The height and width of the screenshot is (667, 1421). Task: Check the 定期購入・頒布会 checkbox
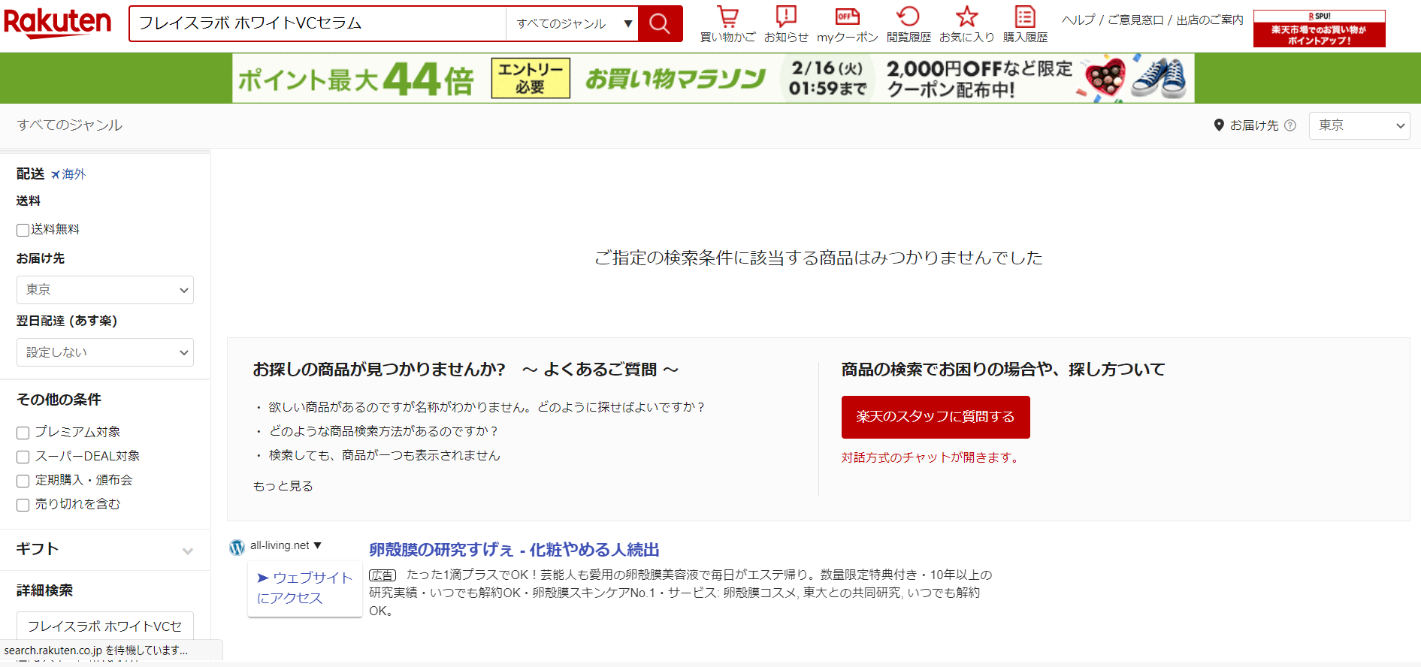(x=23, y=481)
